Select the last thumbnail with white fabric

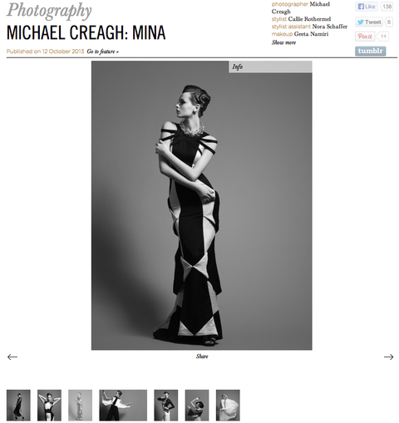[x=228, y=406]
